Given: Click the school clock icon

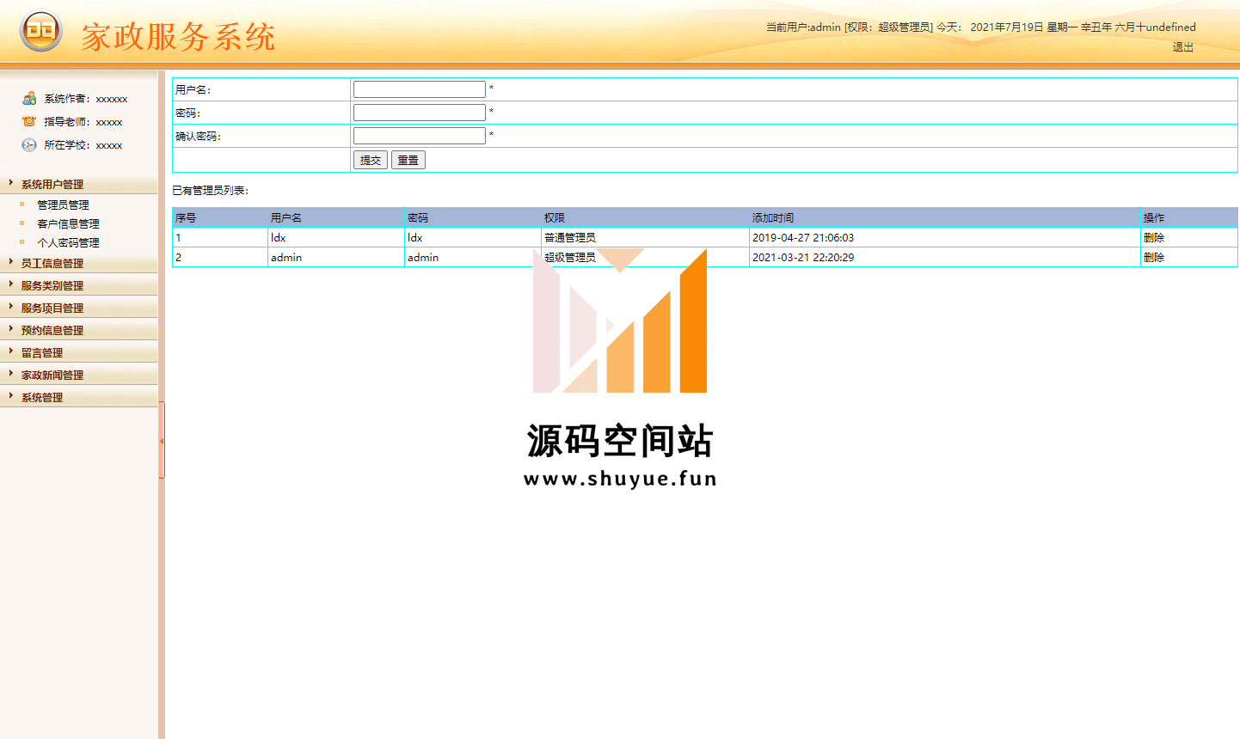Looking at the screenshot, I should 29,144.
